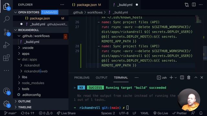Open the .editorconfig file
This screenshot has height=116, width=207.
[41, 95]
